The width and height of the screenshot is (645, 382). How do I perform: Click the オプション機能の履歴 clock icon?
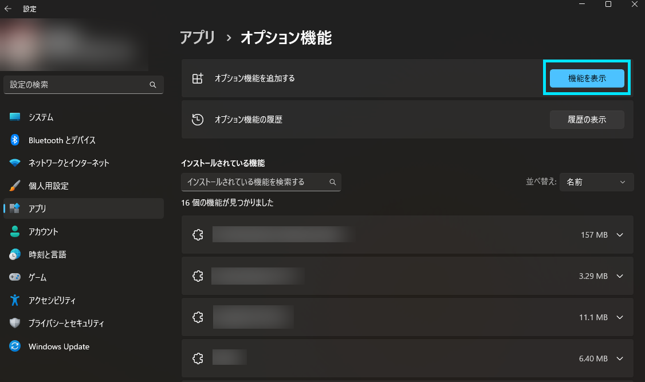pyautogui.click(x=198, y=120)
